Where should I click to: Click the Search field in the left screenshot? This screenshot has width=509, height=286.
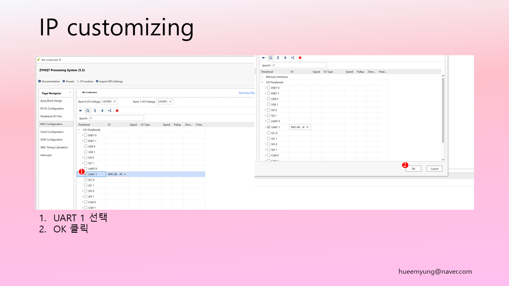click(116, 118)
